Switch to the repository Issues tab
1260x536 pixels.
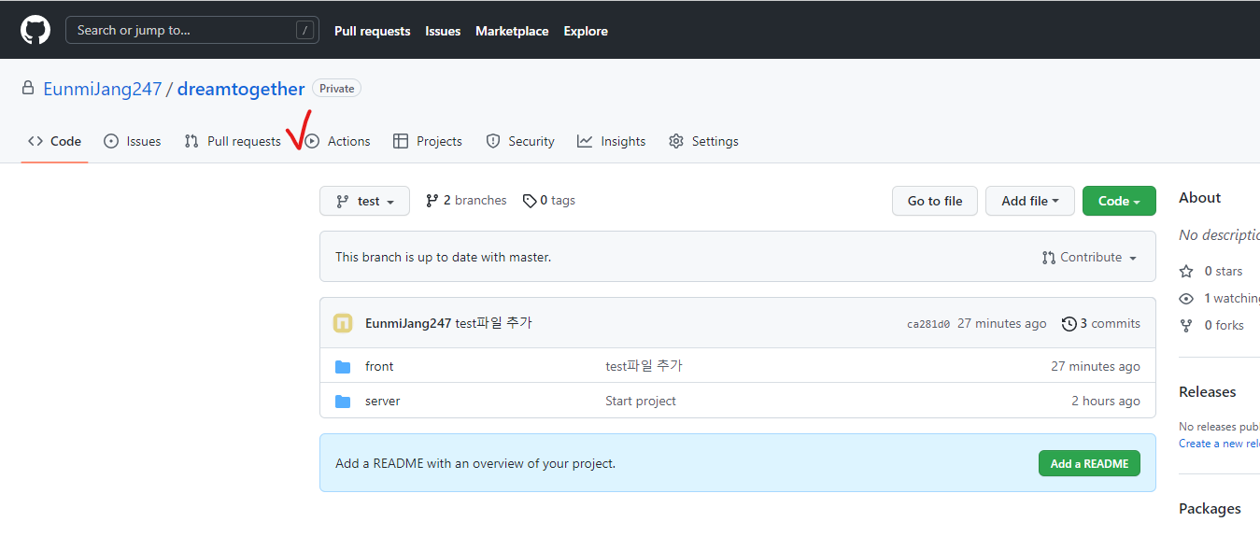[x=132, y=141]
